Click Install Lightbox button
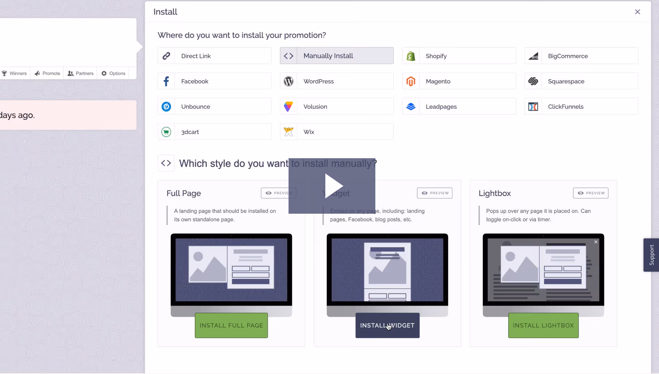 point(543,325)
